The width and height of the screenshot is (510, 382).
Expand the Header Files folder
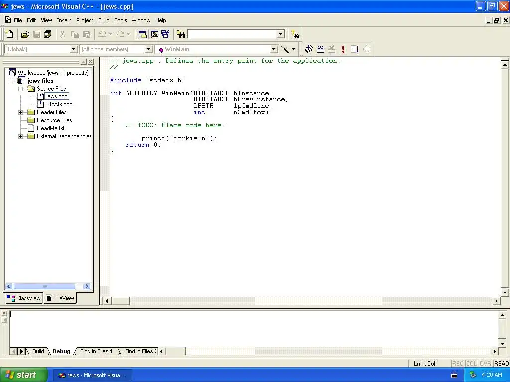(x=20, y=112)
